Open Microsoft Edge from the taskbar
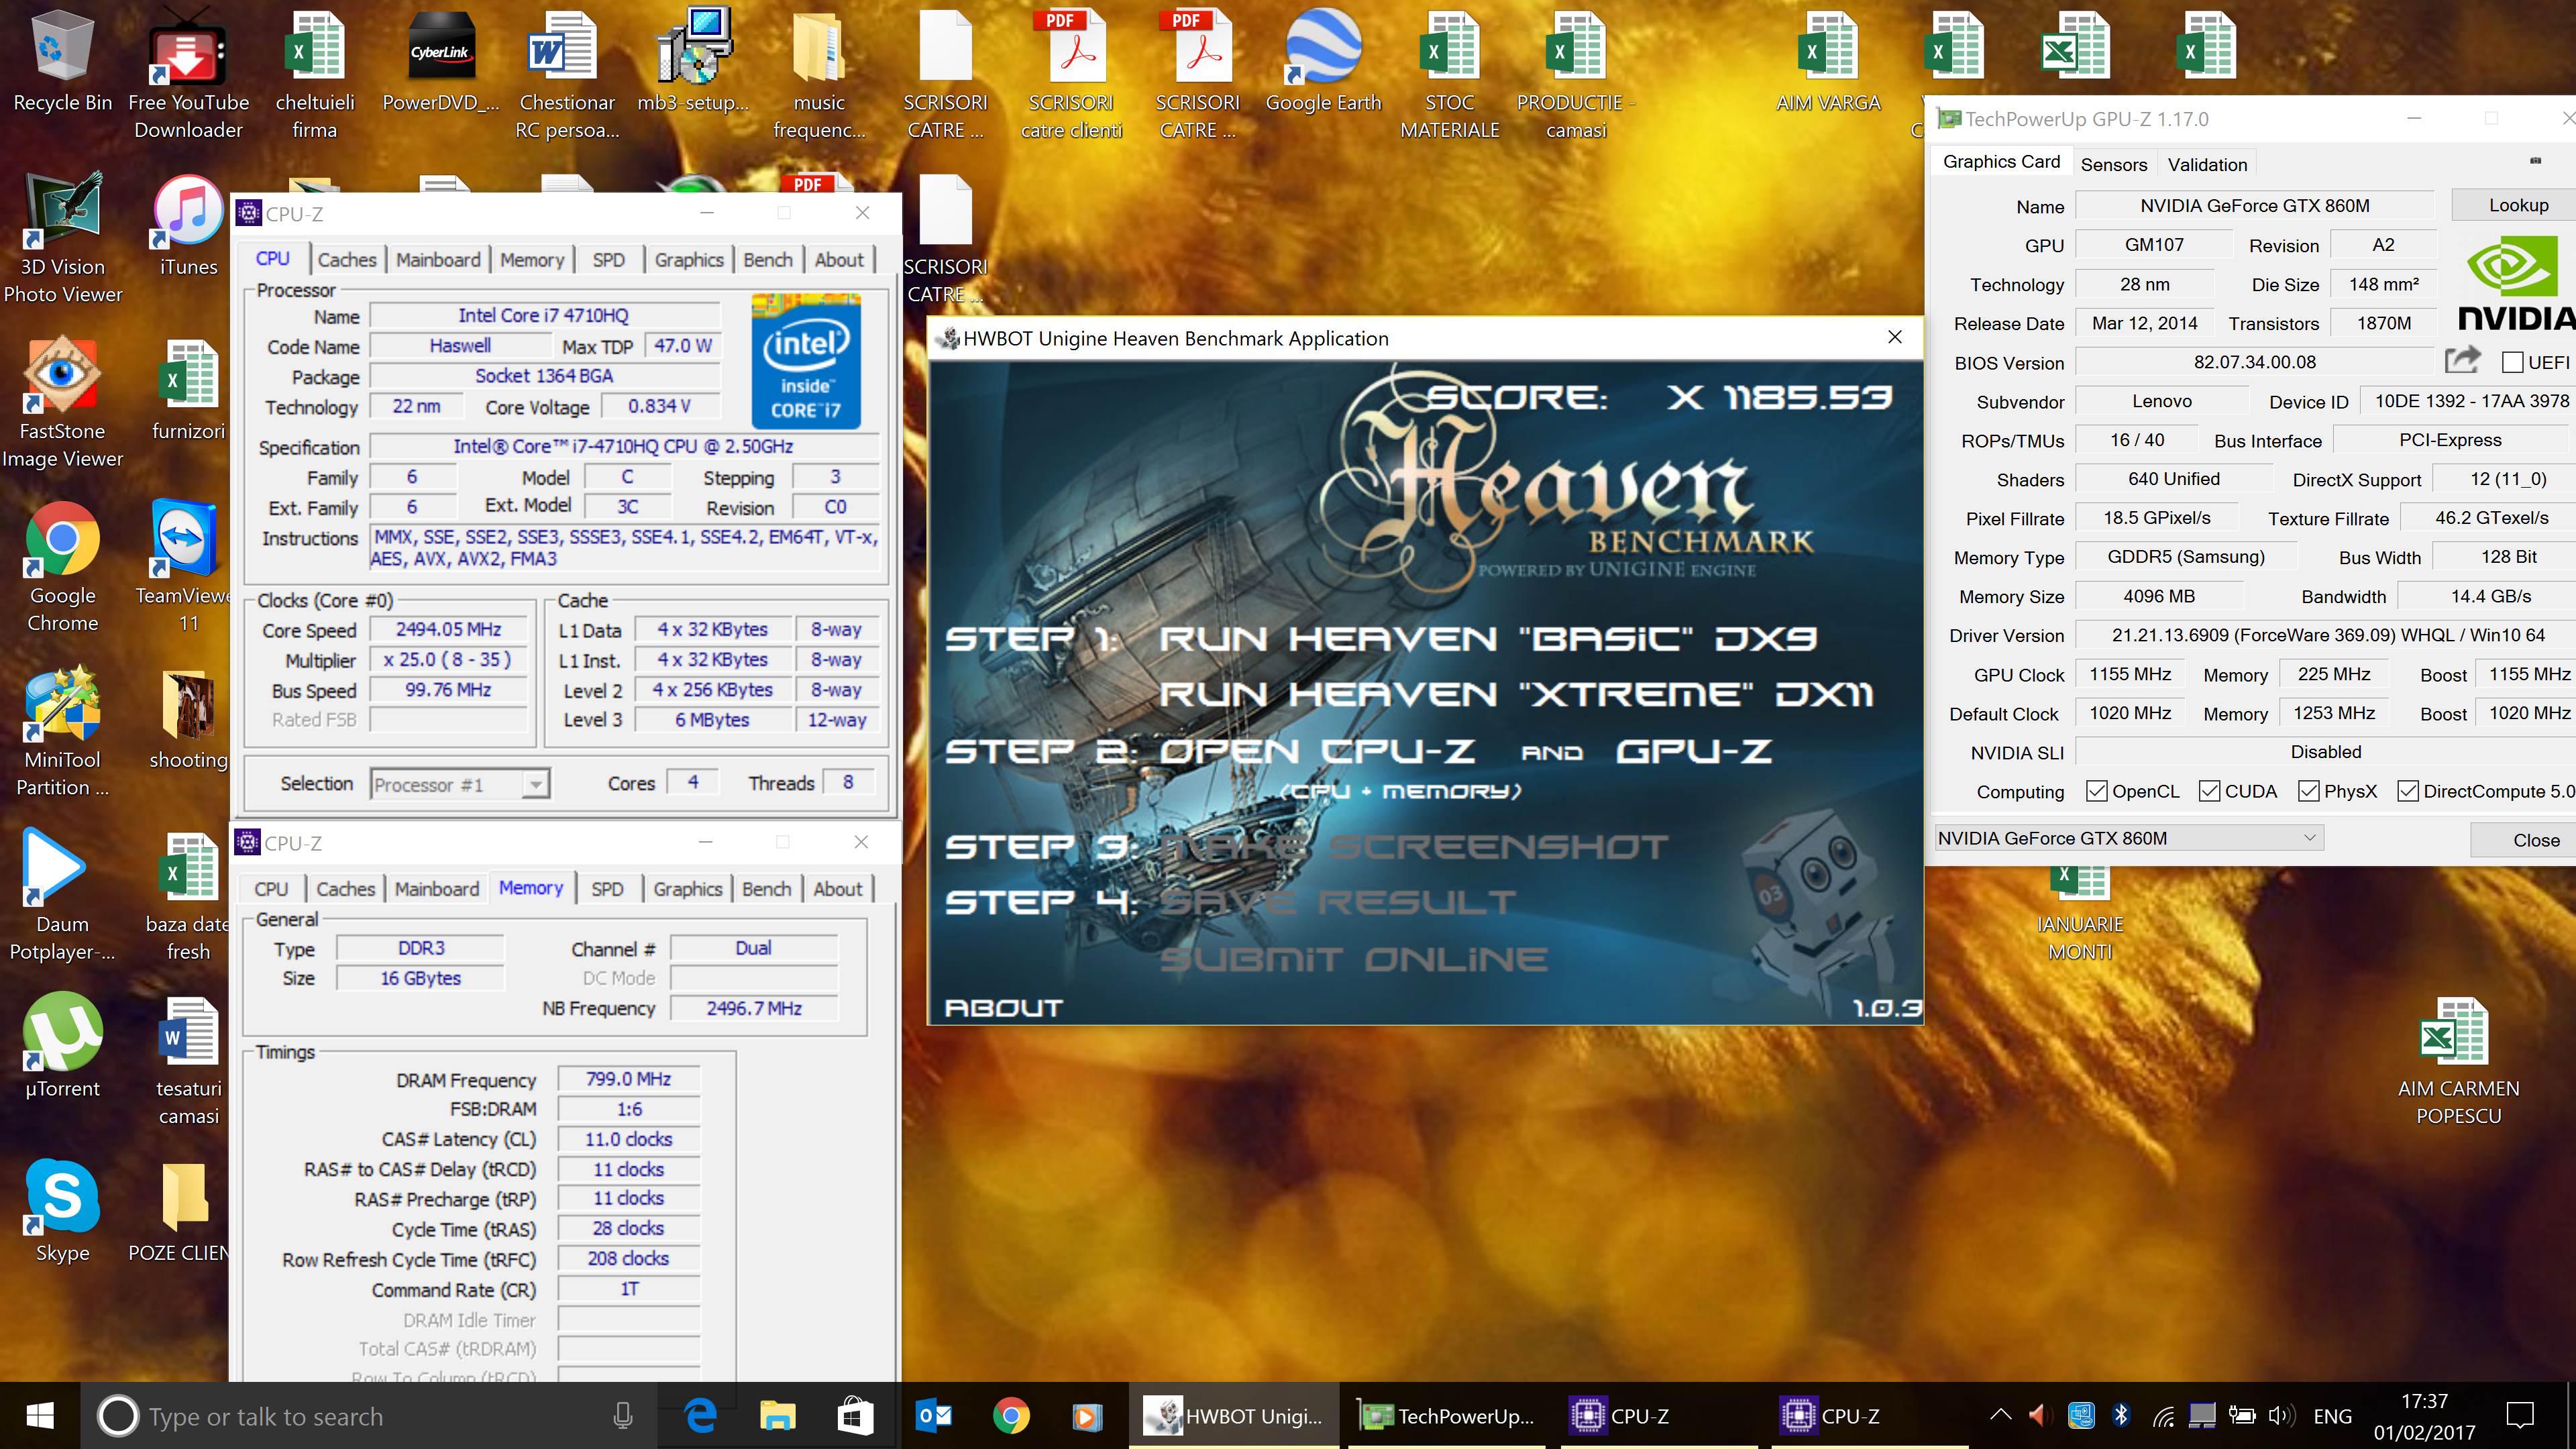The width and height of the screenshot is (2576, 1449). [701, 1416]
